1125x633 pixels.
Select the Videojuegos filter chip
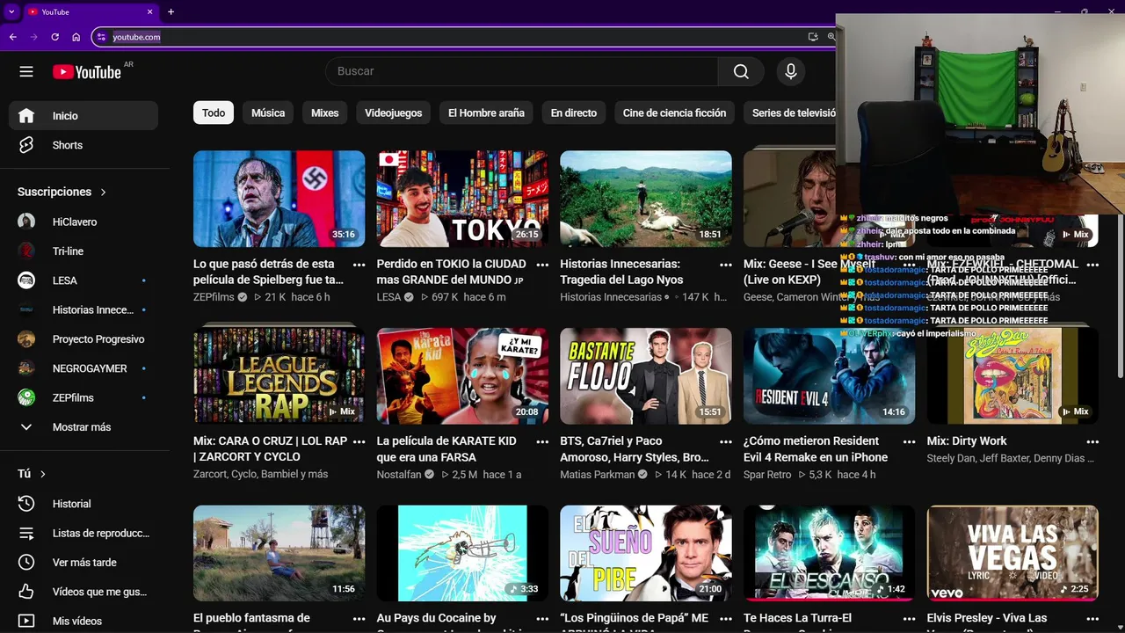pos(394,113)
